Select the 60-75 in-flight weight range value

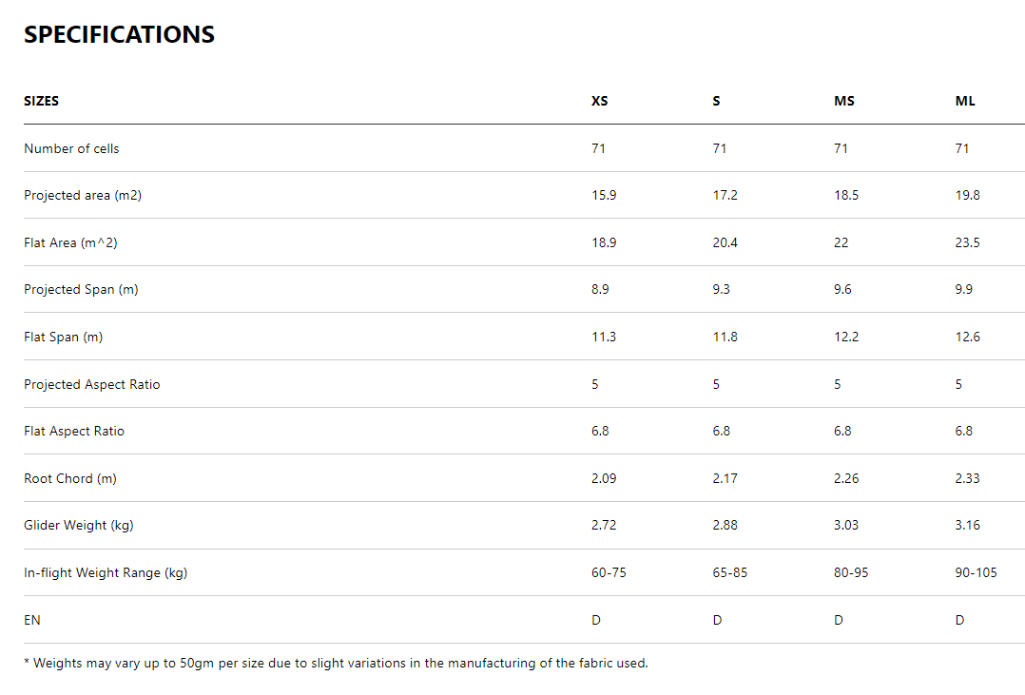click(609, 572)
